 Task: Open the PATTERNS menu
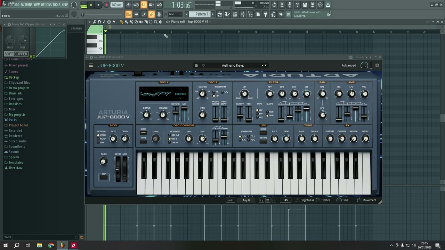[x=26, y=5]
